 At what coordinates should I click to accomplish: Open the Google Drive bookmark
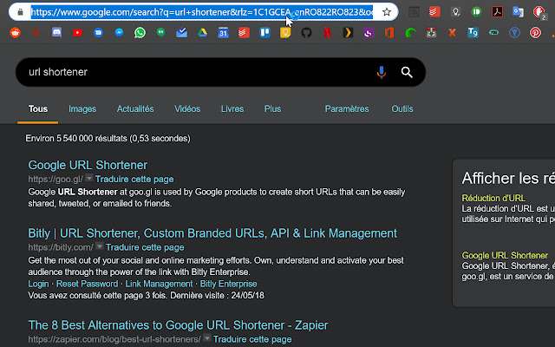[x=202, y=33]
